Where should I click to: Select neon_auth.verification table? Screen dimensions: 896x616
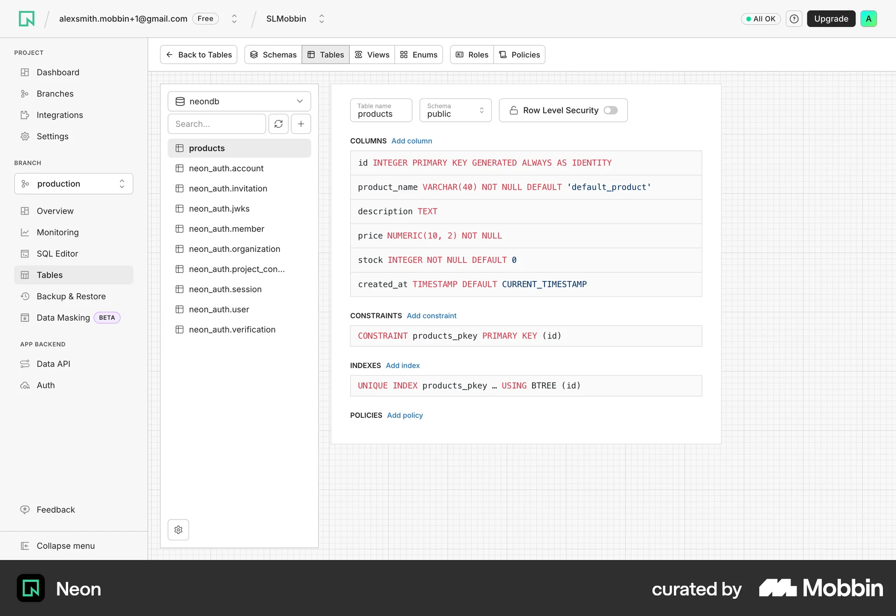click(x=239, y=329)
